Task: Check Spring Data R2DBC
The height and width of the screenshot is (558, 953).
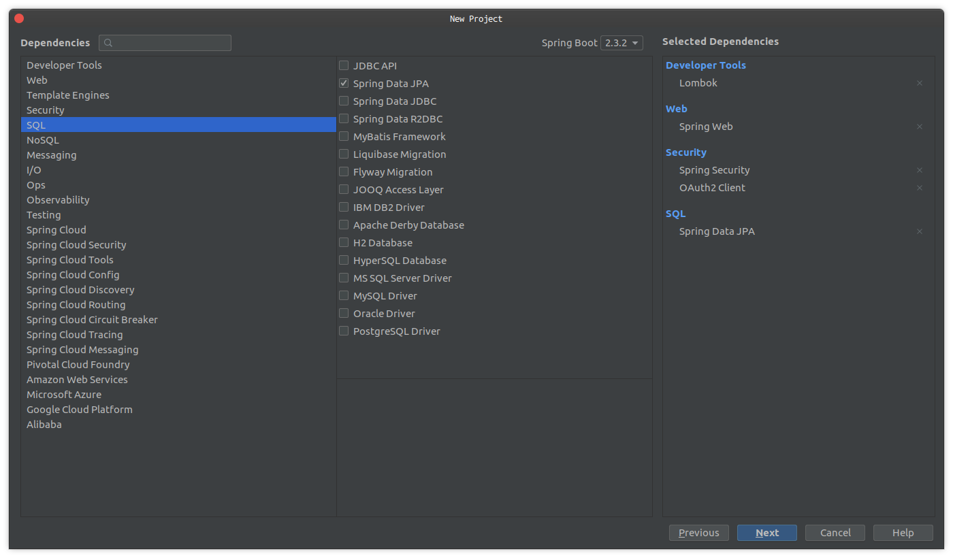Action: coord(344,119)
